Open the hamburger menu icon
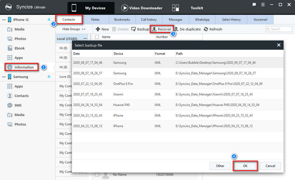Image resolution: width=295 pixels, height=180 pixels. point(263,4)
